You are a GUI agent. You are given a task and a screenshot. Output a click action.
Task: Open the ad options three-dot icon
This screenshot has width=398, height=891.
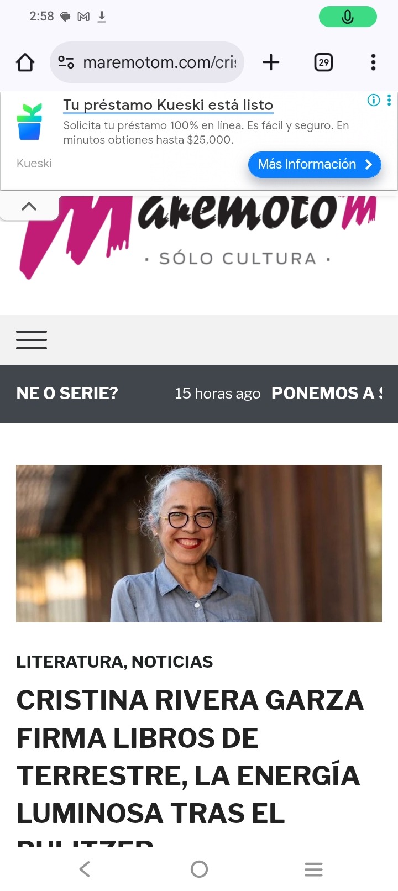coord(389,100)
